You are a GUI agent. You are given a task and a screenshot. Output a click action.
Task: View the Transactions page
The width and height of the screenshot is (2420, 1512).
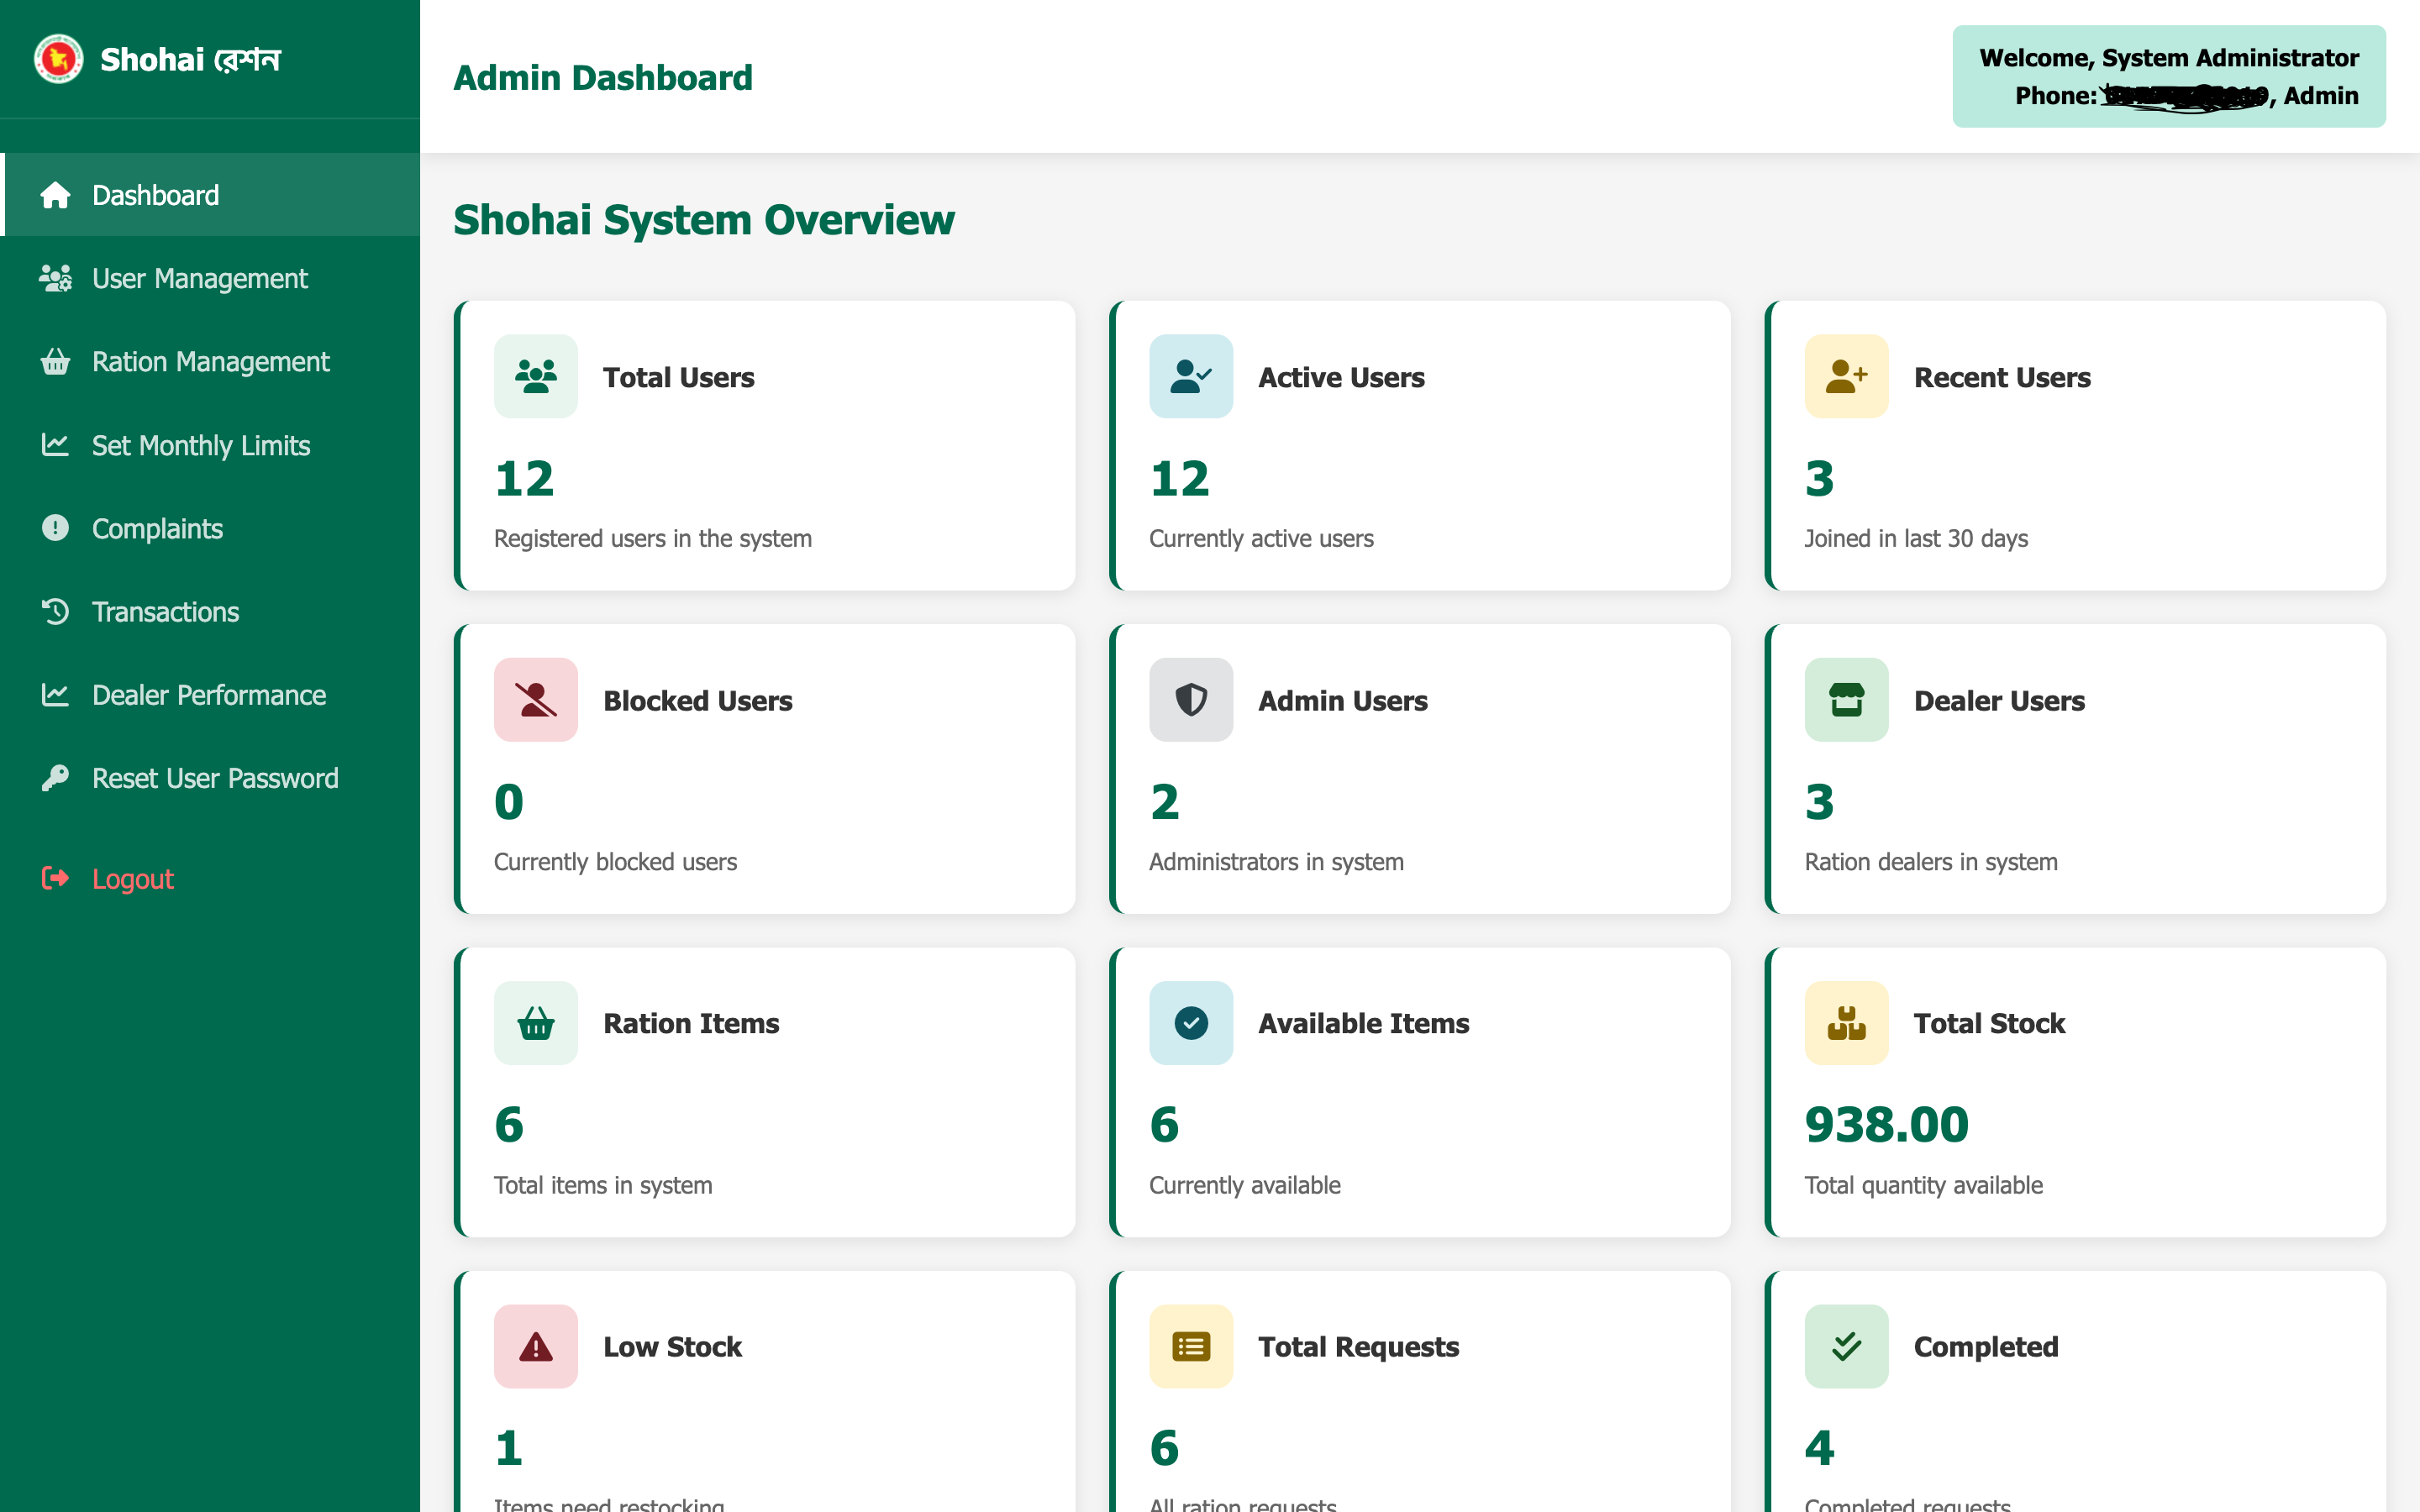coord(210,611)
